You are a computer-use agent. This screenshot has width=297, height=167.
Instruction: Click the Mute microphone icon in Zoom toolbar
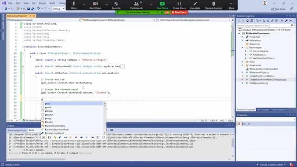coord(74,4)
